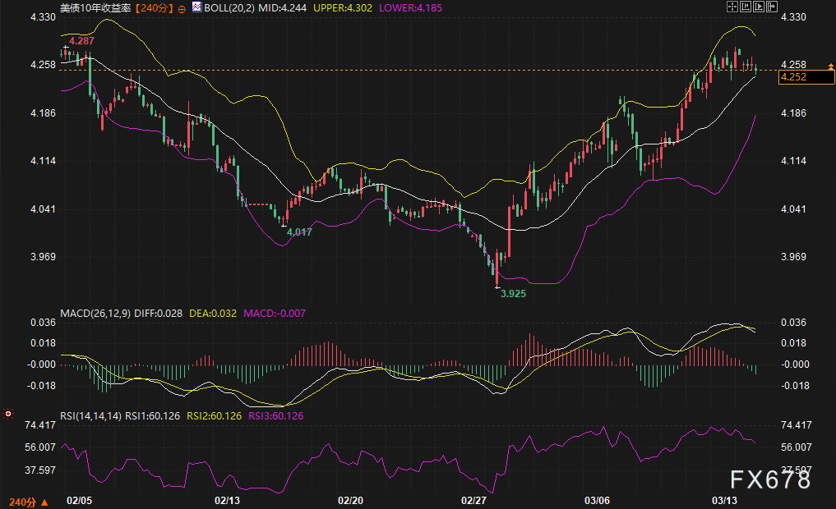Click the orange circled-plus icon beside 240分
This screenshot has width=836, height=509.
[181, 7]
